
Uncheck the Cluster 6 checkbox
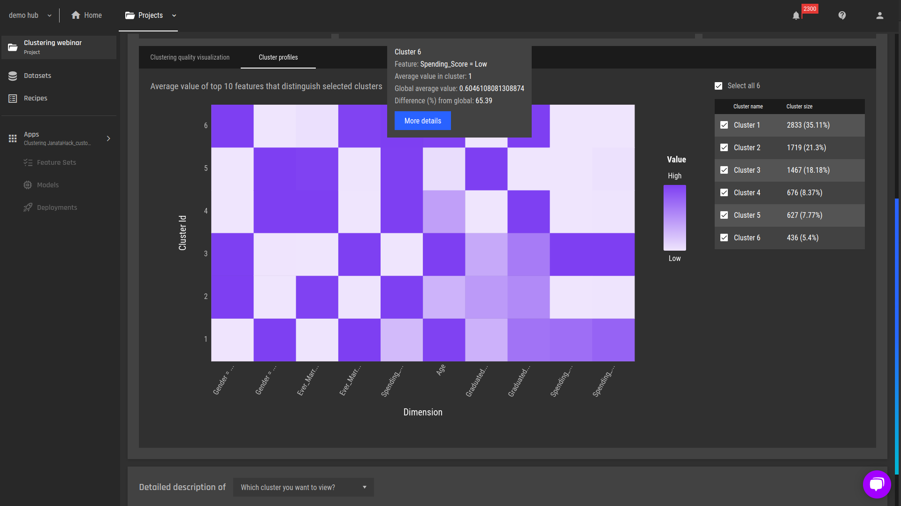coord(724,238)
